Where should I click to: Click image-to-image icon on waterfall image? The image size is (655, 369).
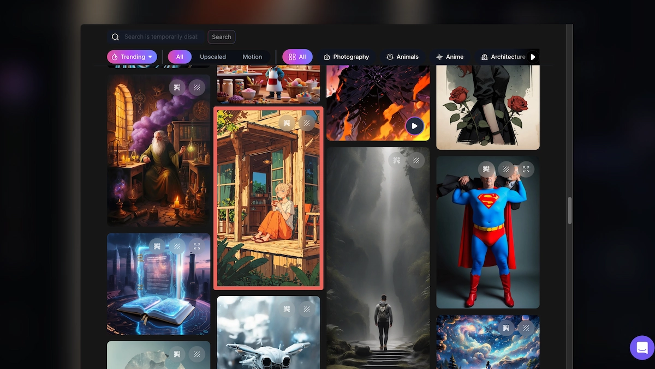pos(416,160)
